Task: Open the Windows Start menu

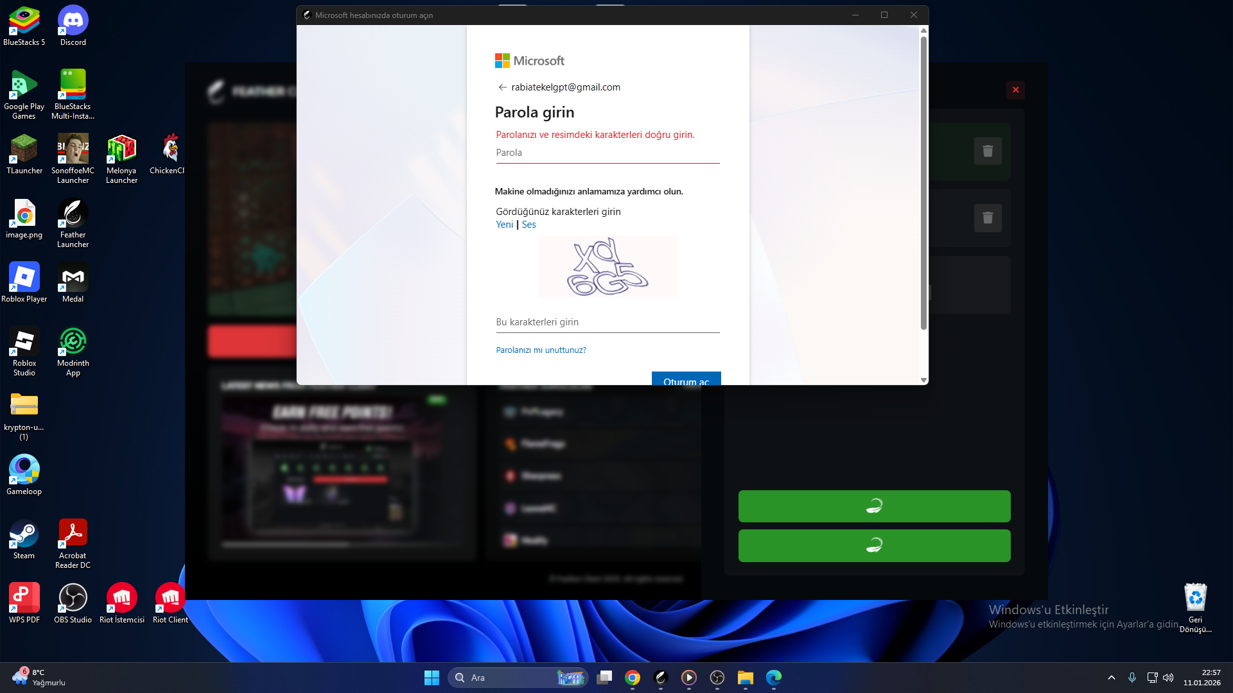Action: click(x=432, y=678)
